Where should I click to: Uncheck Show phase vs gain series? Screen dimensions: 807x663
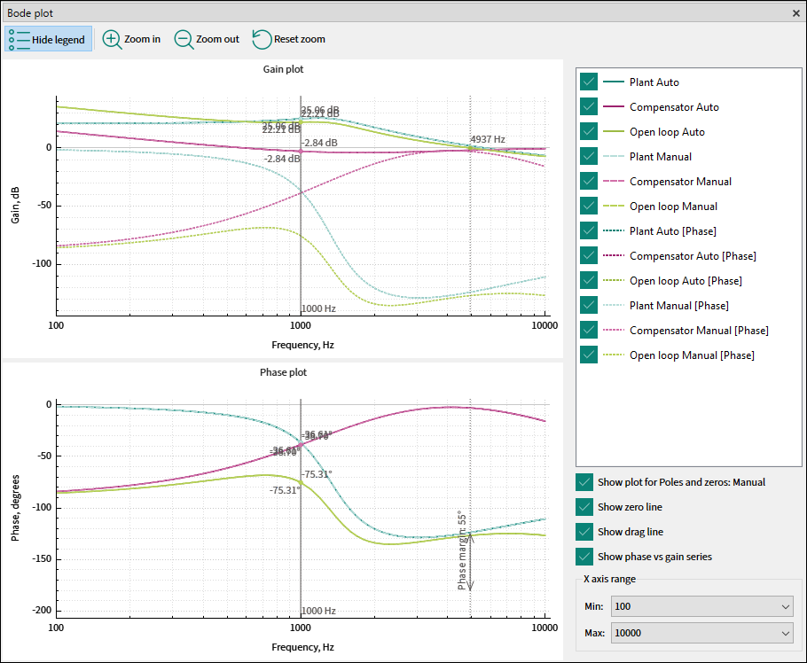pos(584,557)
